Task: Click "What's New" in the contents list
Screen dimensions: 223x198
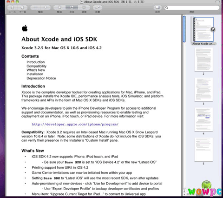Action: (x=36, y=70)
